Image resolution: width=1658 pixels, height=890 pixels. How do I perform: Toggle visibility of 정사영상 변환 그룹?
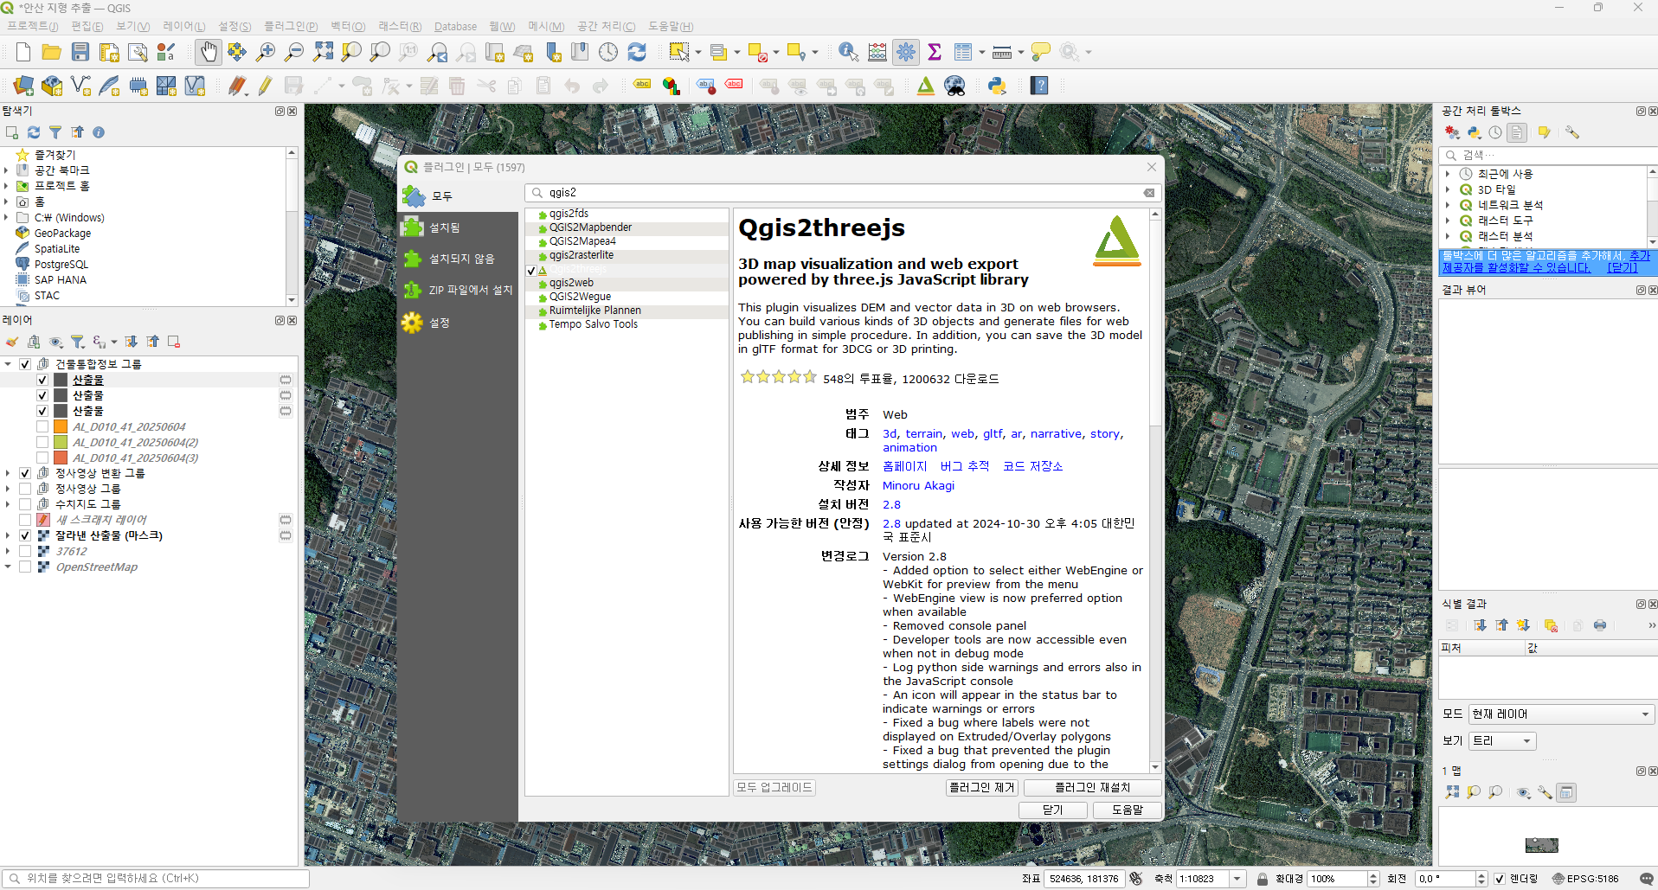pos(25,473)
